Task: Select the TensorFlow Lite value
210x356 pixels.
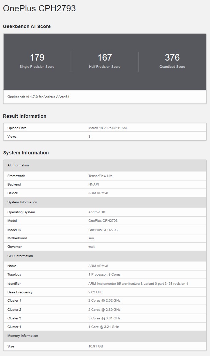Action: (100, 176)
